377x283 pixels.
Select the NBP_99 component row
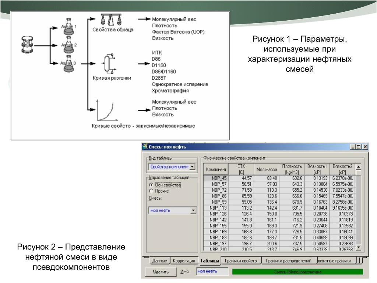(279, 202)
